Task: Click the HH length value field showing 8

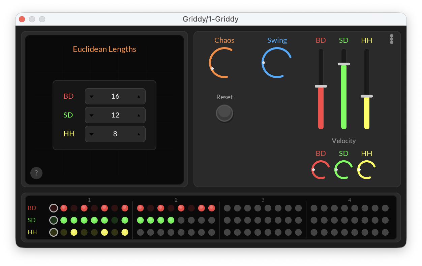Action: click(x=115, y=134)
